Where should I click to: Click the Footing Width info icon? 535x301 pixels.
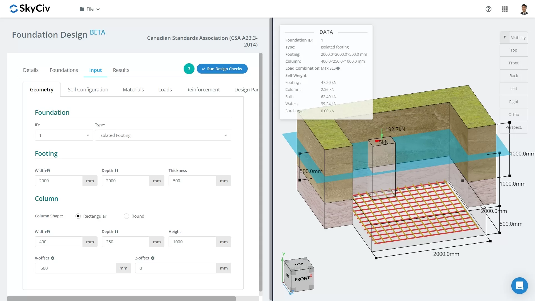point(48,171)
